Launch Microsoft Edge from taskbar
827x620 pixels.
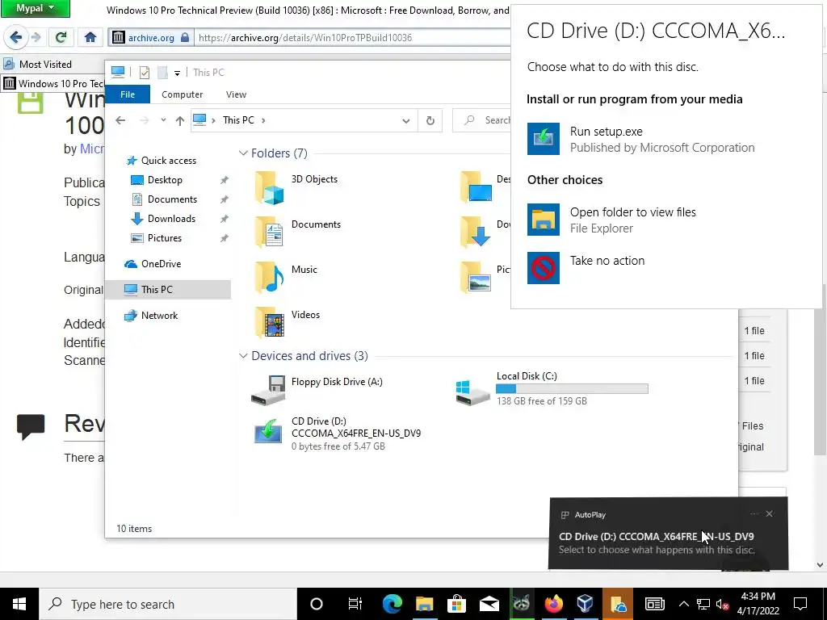[x=392, y=604]
